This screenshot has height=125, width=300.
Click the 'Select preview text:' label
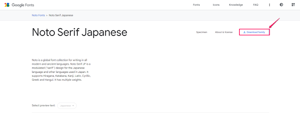pos(43,106)
